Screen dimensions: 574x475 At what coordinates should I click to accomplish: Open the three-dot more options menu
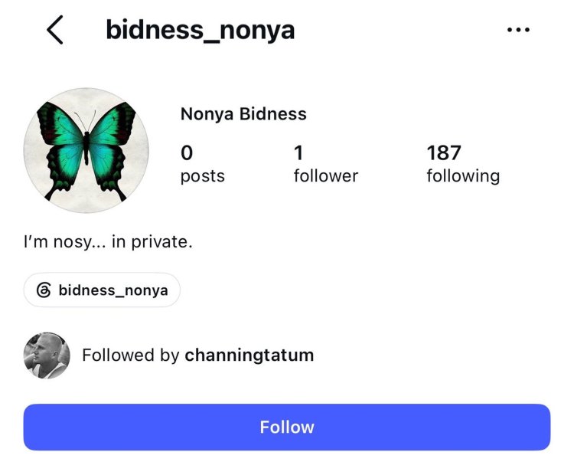(518, 30)
